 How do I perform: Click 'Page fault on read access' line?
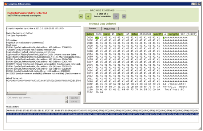click(x=25, y=42)
